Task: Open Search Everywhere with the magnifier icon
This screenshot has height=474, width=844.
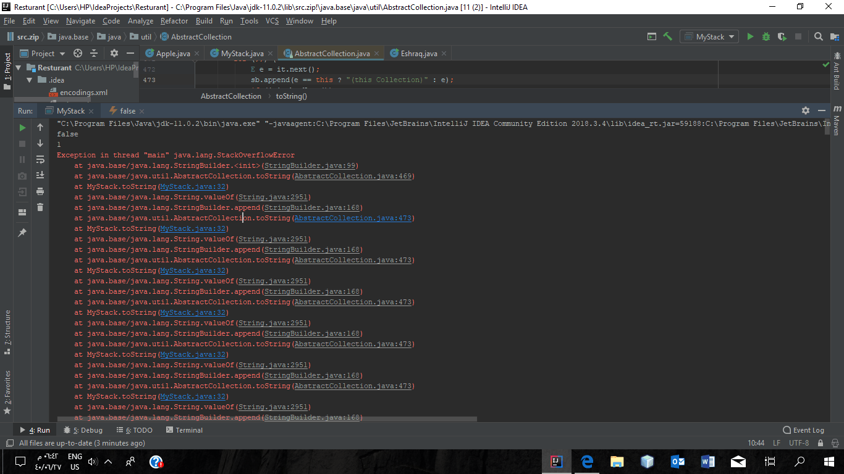Action: pyautogui.click(x=819, y=36)
